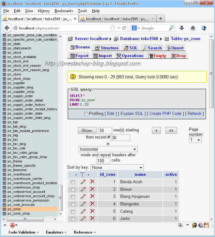215x237 pixels.
Task: Click the red delete X for Banda Aceh
Action: pyautogui.click(x=92, y=181)
